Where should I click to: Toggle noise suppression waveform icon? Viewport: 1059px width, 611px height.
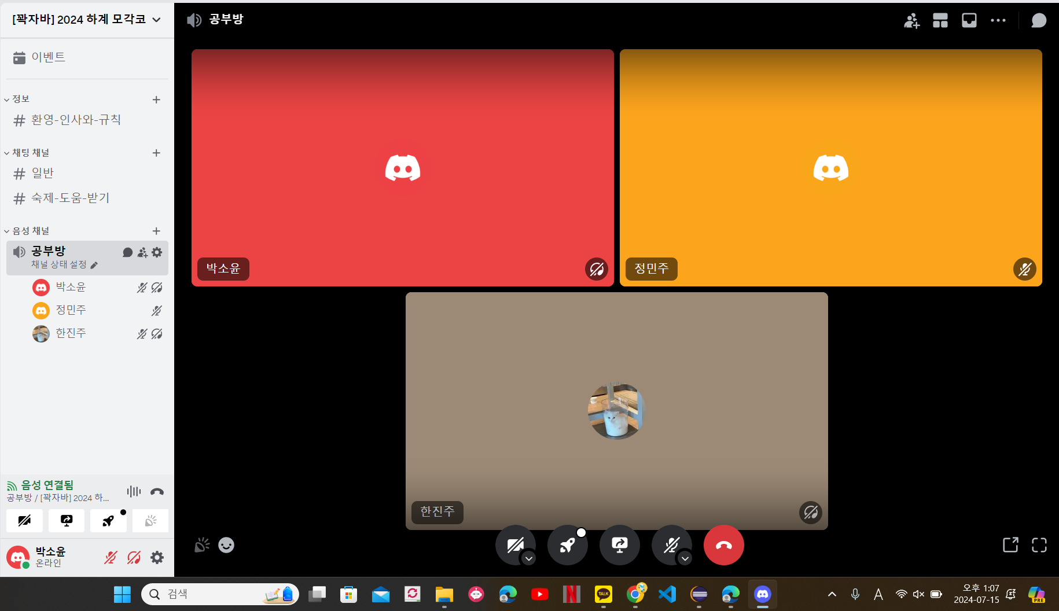(x=134, y=491)
